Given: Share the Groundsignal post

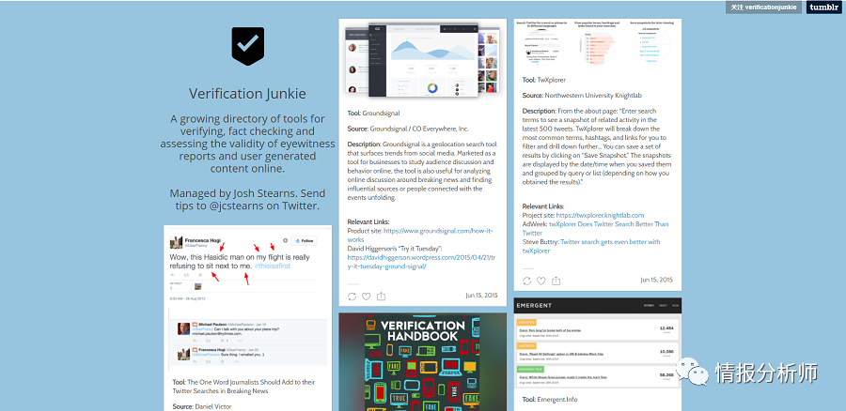Looking at the screenshot, I should [x=381, y=297].
